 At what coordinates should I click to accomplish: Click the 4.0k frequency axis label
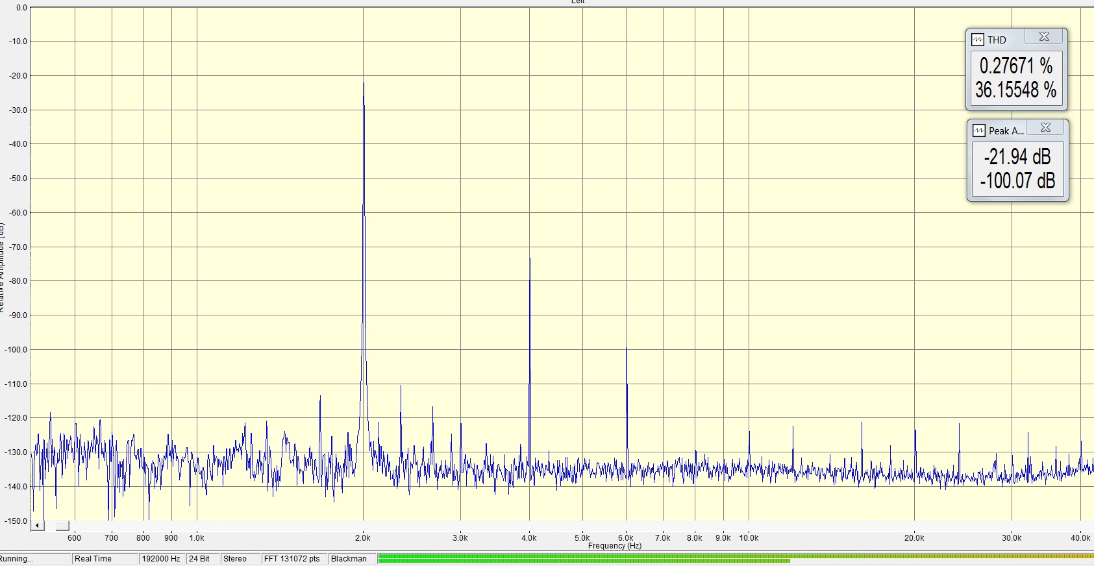[529, 538]
